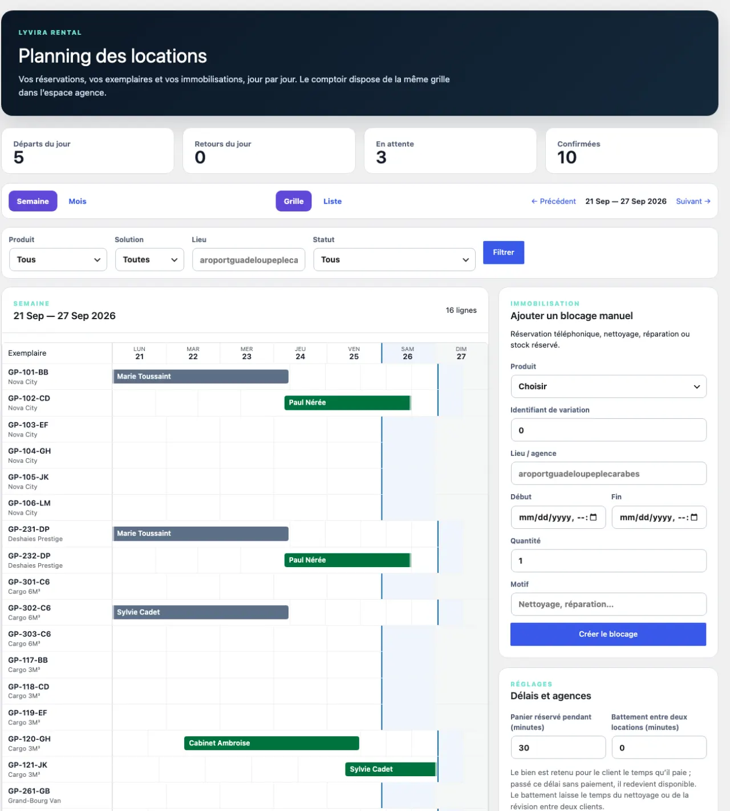Click the Filtrer button
The width and height of the screenshot is (730, 811).
tap(504, 252)
